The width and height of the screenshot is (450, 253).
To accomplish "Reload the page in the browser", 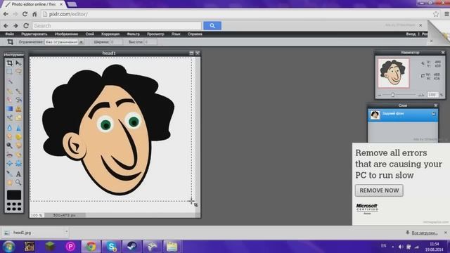I will [25, 14].
